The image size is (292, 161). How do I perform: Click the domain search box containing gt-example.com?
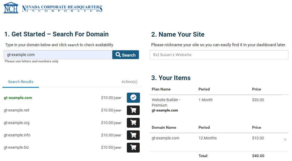[58, 55]
